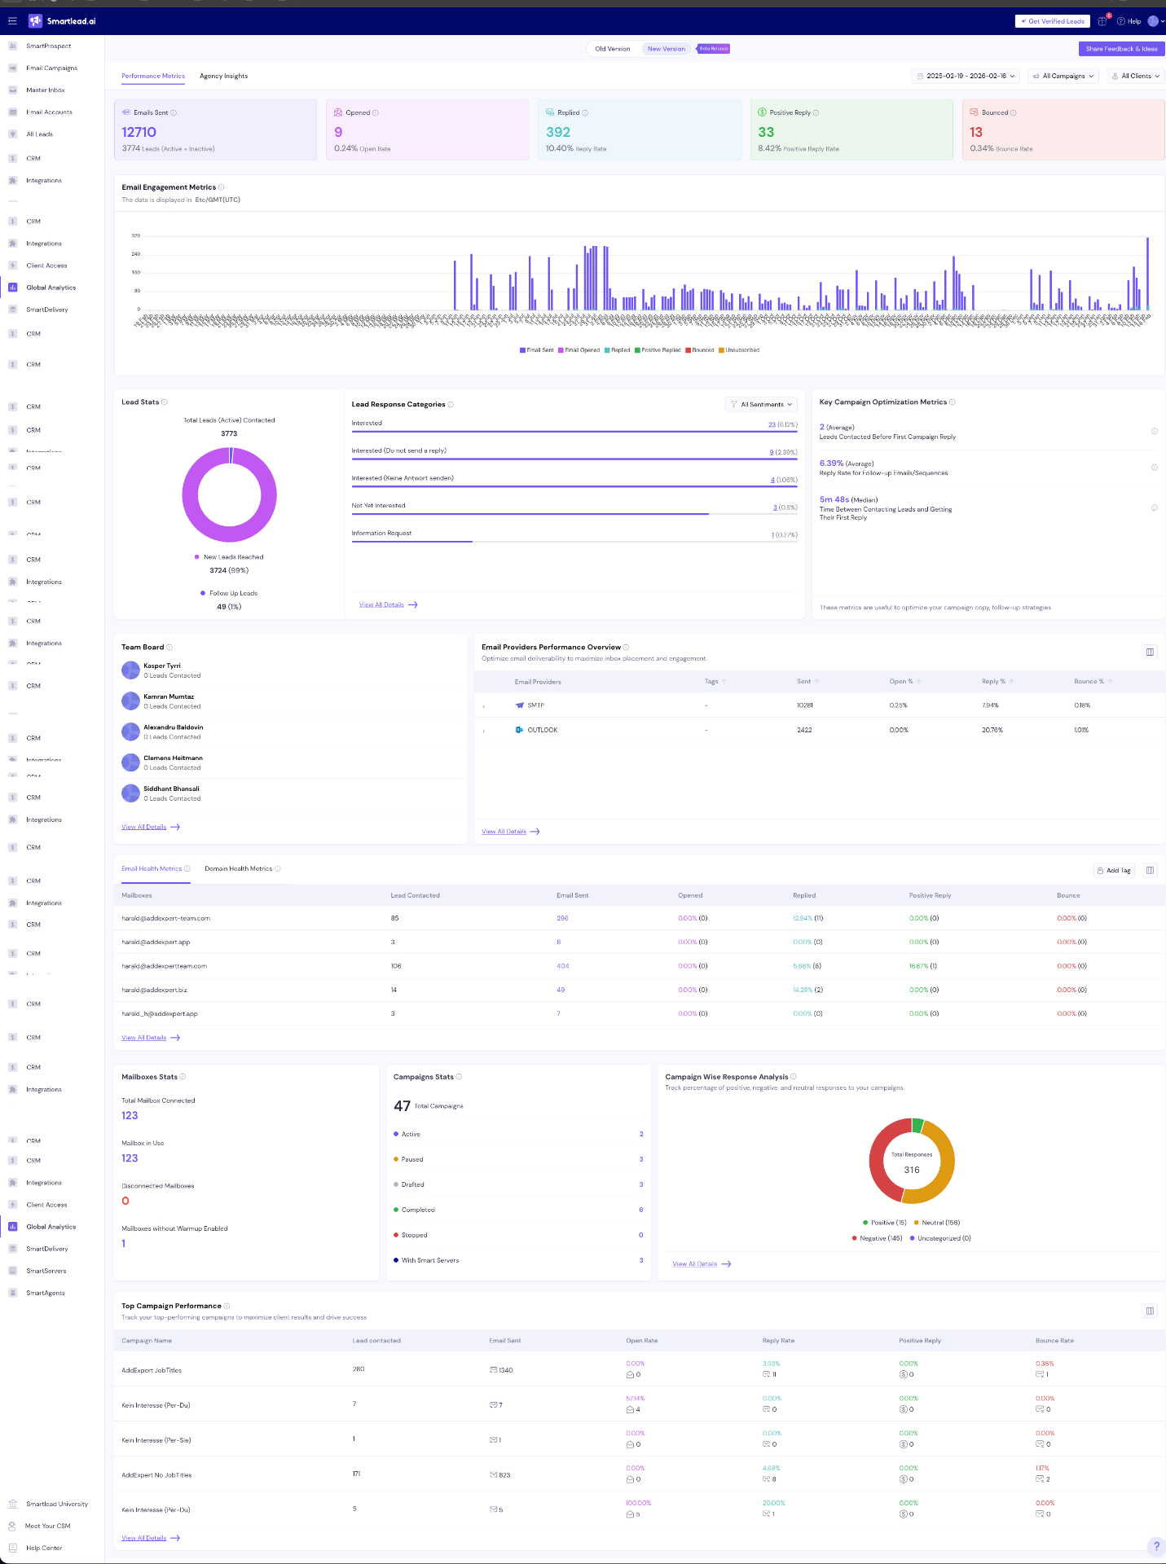
Task: Toggle Email Sent series in chart legend
Action: point(537,350)
